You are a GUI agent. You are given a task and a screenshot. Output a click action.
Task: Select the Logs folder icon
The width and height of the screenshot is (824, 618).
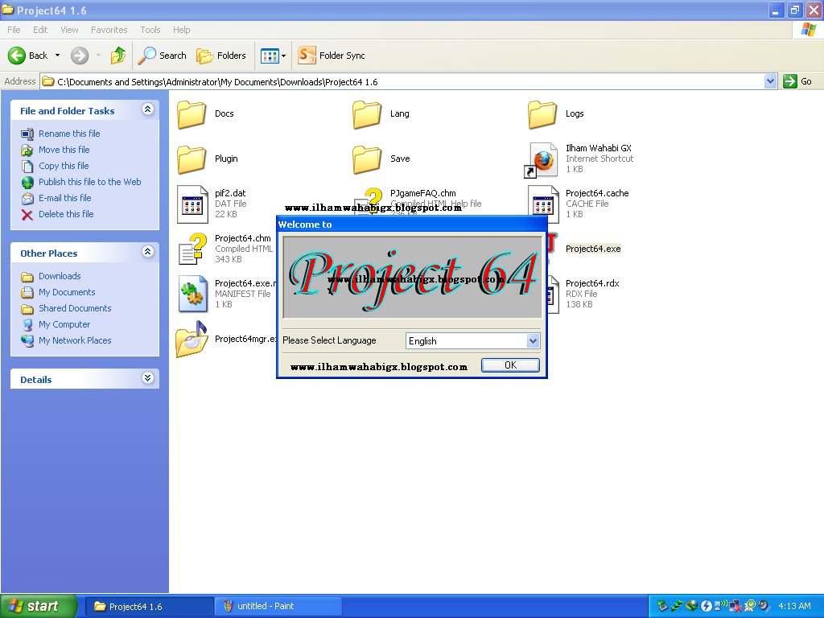coord(542,114)
